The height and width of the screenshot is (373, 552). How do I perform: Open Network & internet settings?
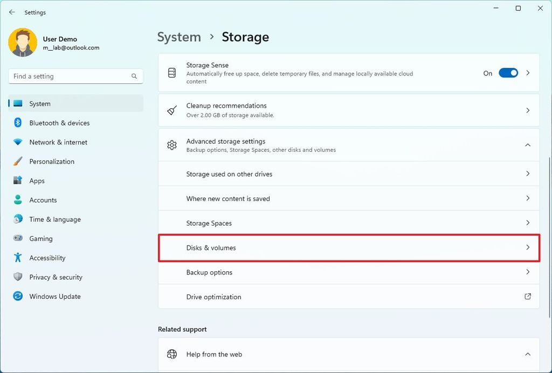58,142
